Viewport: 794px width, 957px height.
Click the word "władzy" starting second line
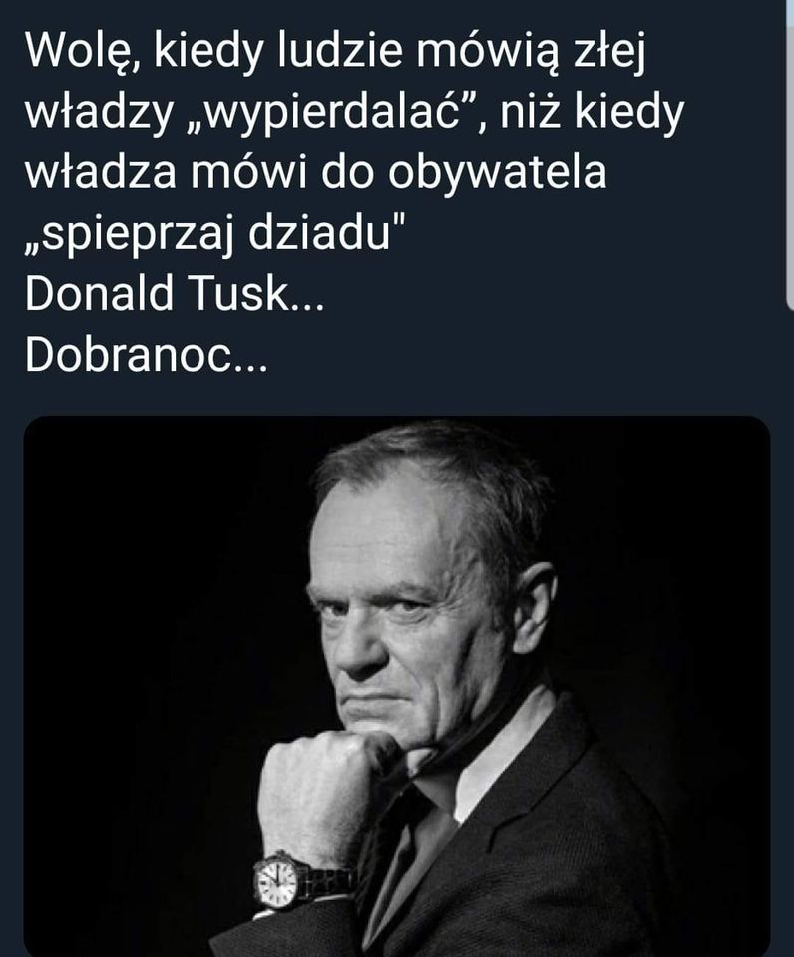99,114
